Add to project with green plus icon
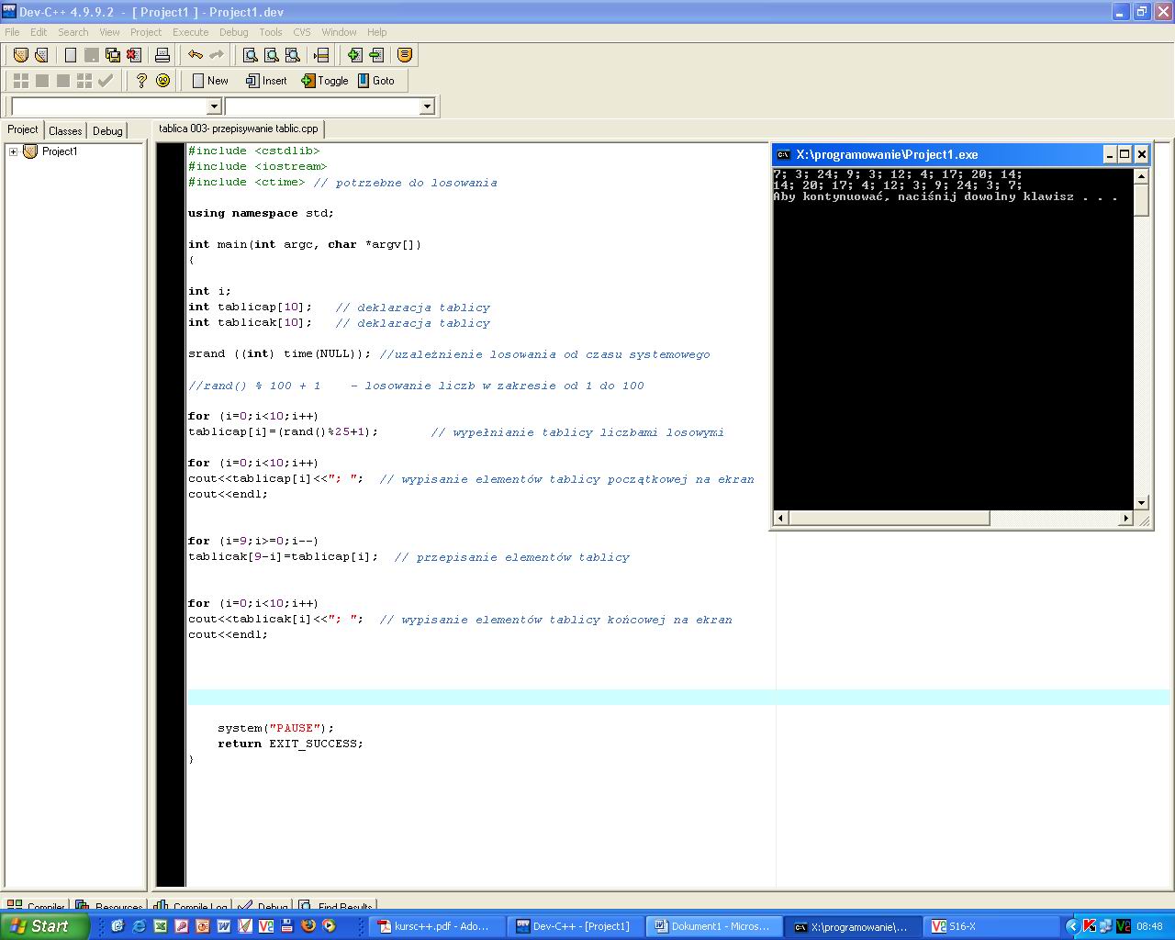Screen dimensions: 1175x940 (354, 55)
